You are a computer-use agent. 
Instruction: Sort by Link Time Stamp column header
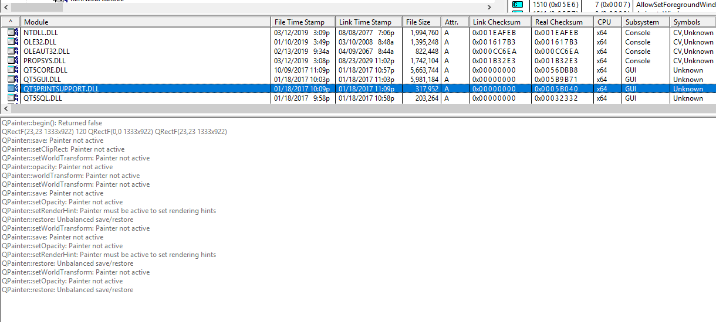[368, 22]
